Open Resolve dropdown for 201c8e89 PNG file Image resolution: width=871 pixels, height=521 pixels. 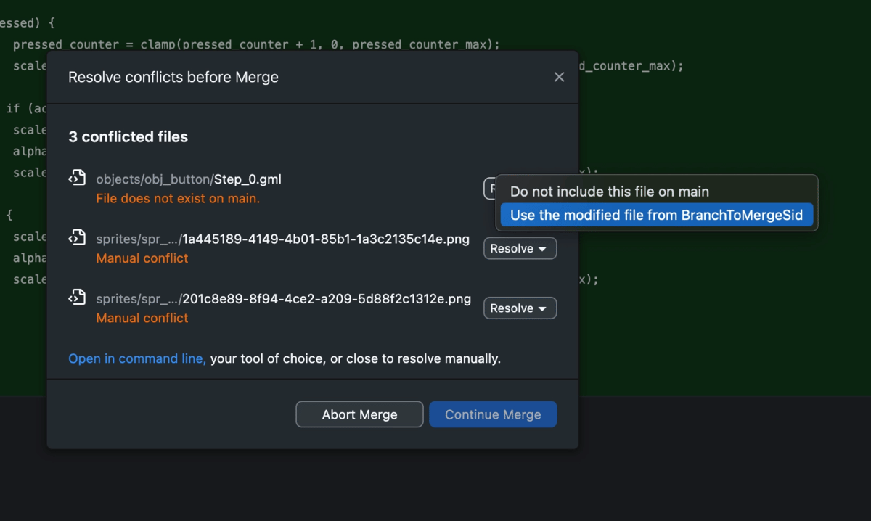[x=520, y=308]
